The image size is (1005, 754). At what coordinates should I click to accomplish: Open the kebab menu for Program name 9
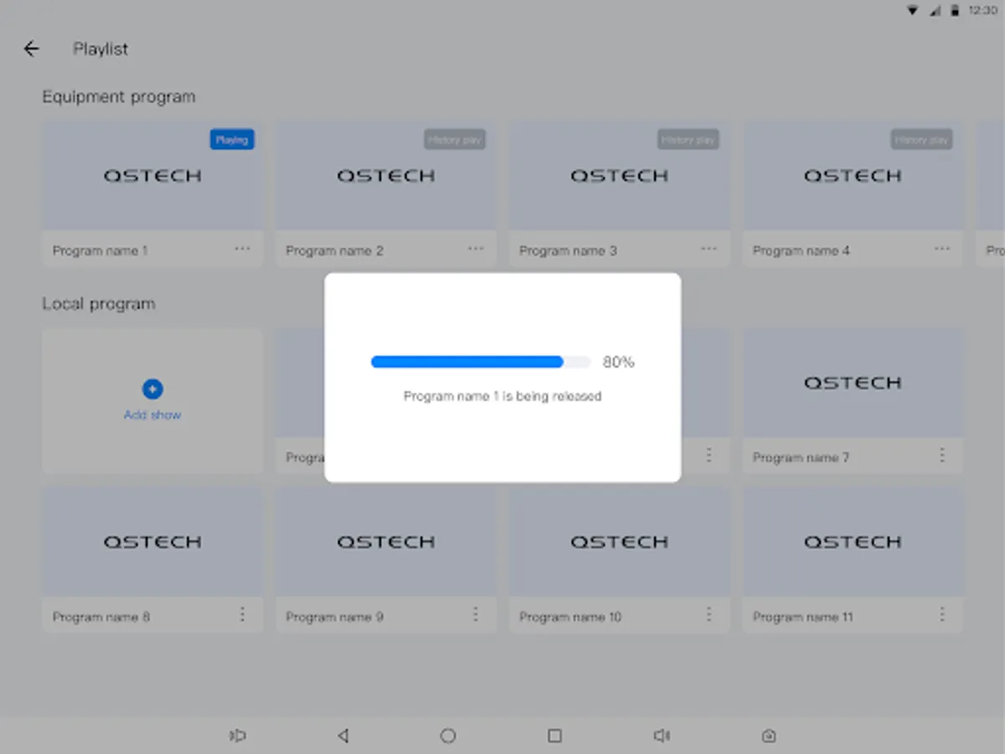point(476,614)
